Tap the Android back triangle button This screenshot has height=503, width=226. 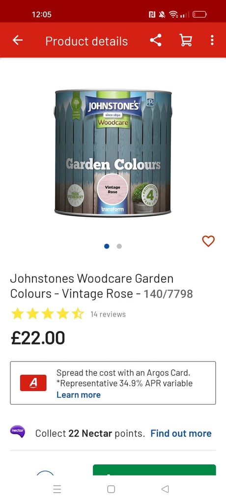[165, 489]
